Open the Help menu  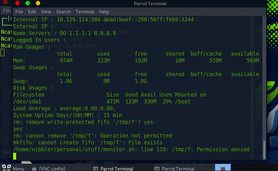click(x=104, y=12)
